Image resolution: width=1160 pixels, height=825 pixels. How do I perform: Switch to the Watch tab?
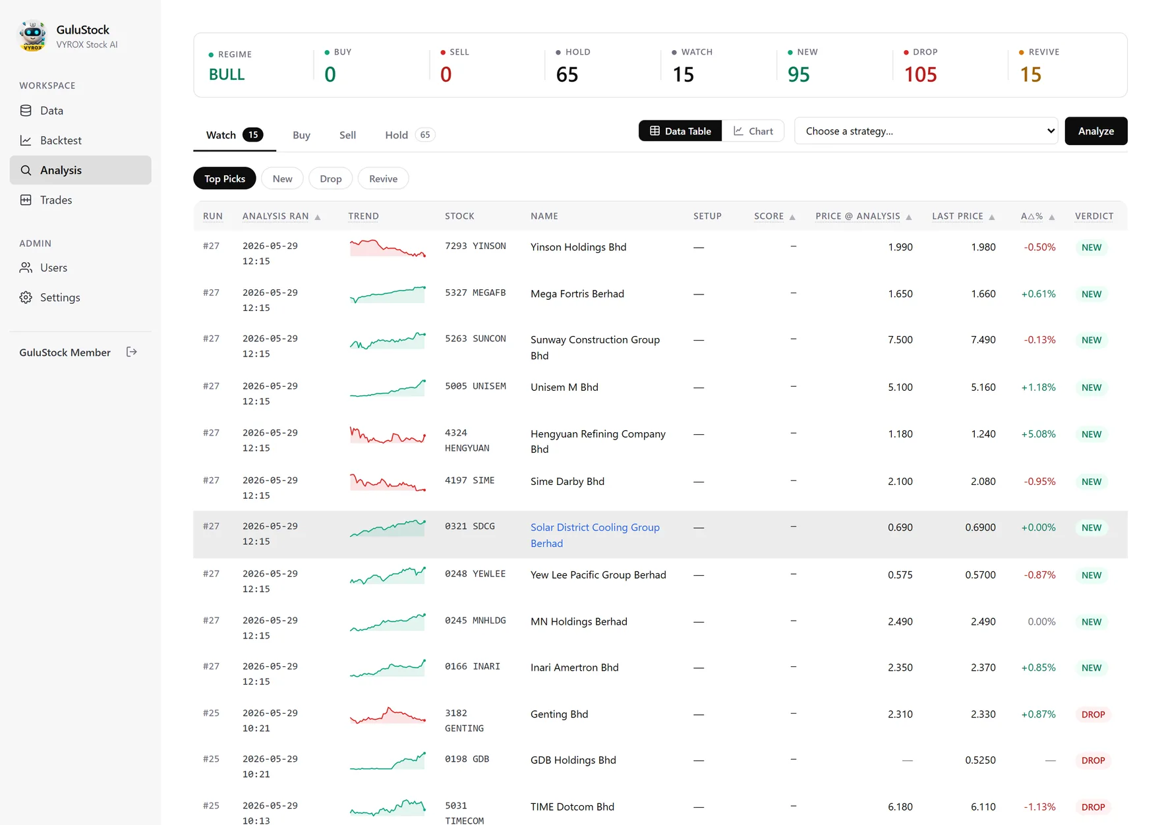click(235, 135)
